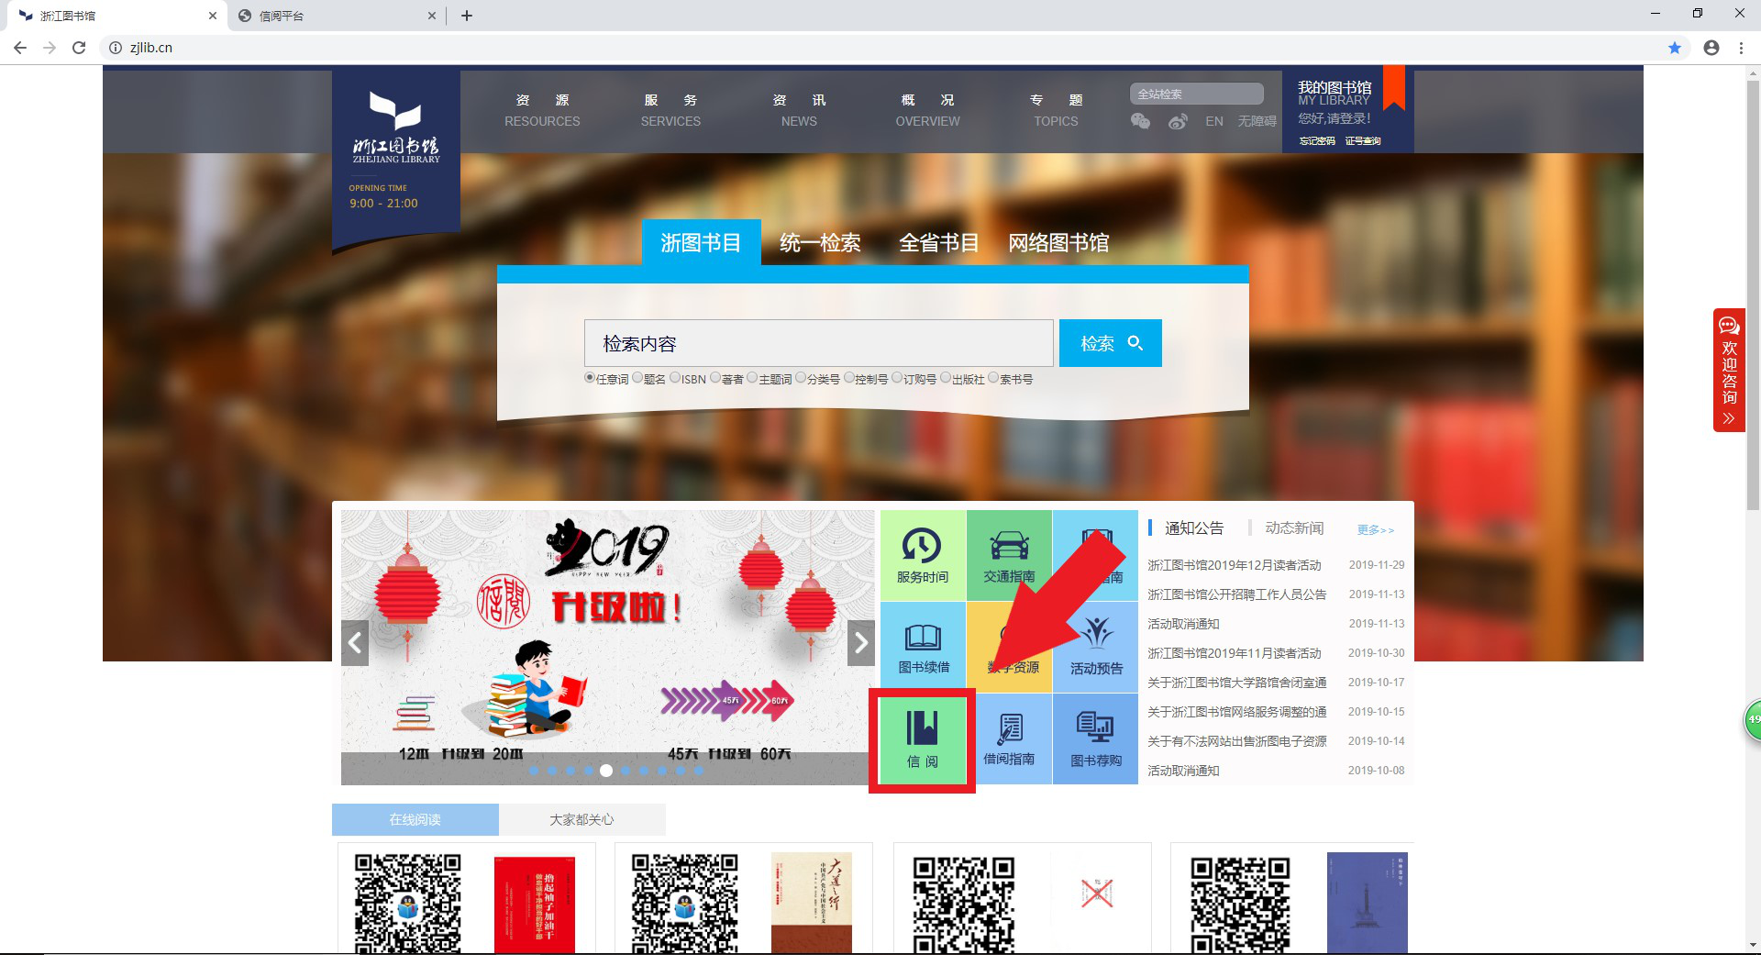Click the 更多>> link in notices
Screen dimensions: 1761x955
[1375, 530]
